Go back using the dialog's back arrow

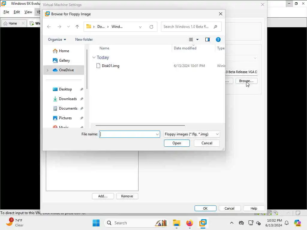pos(49,27)
